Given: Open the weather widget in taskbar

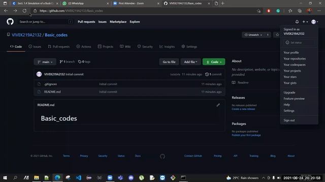Looking at the screenshot, I should pyautogui.click(x=242, y=177).
